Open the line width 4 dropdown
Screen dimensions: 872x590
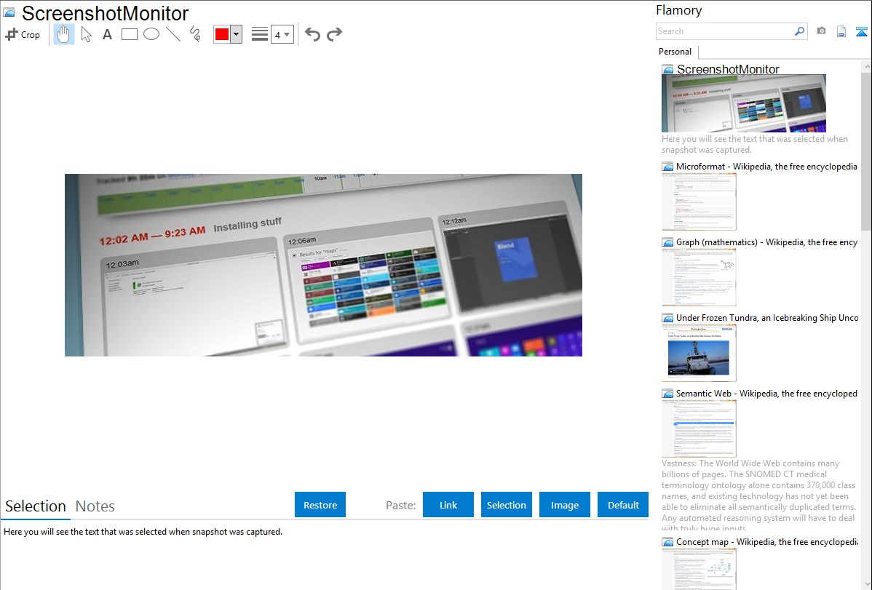pyautogui.click(x=282, y=34)
